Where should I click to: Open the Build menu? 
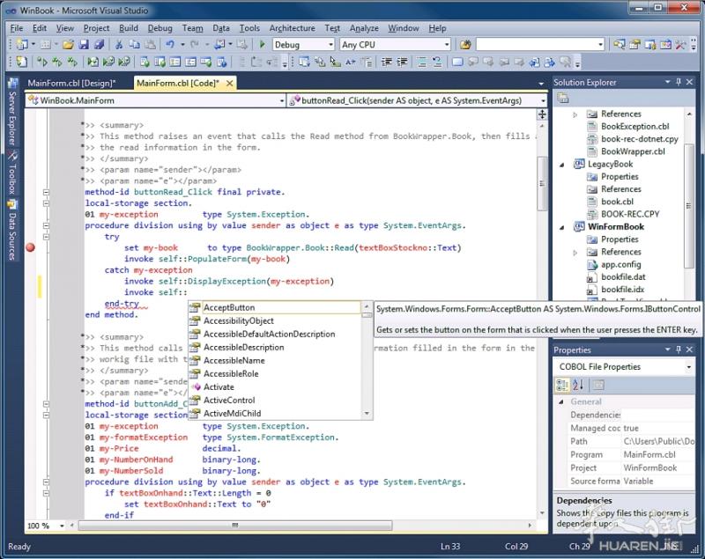coord(129,28)
